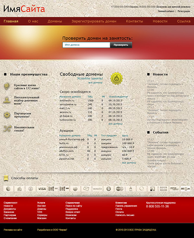The height and width of the screenshot is (238, 194).
Task: Open the Реклама на сайте link
Action: tap(13, 230)
